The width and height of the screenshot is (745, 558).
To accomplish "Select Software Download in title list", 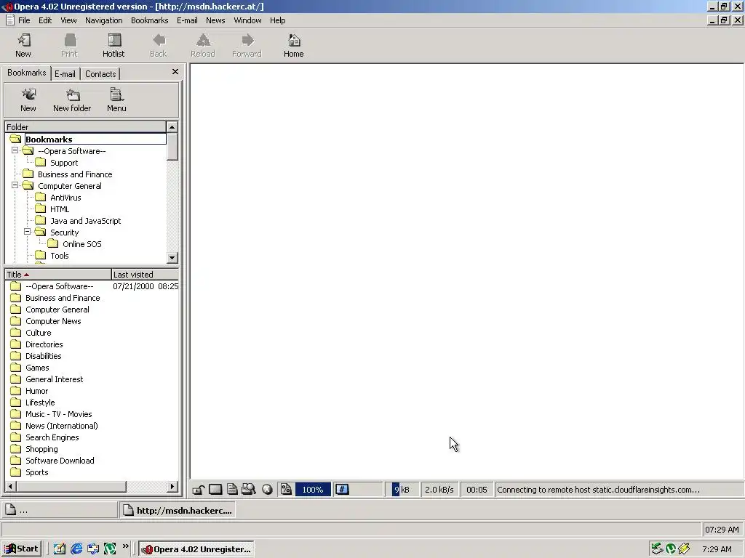I will point(60,461).
